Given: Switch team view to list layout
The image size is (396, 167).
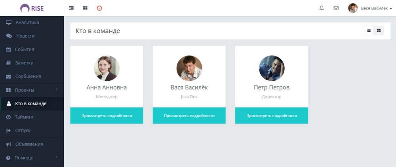Looking at the screenshot, I should [x=369, y=30].
